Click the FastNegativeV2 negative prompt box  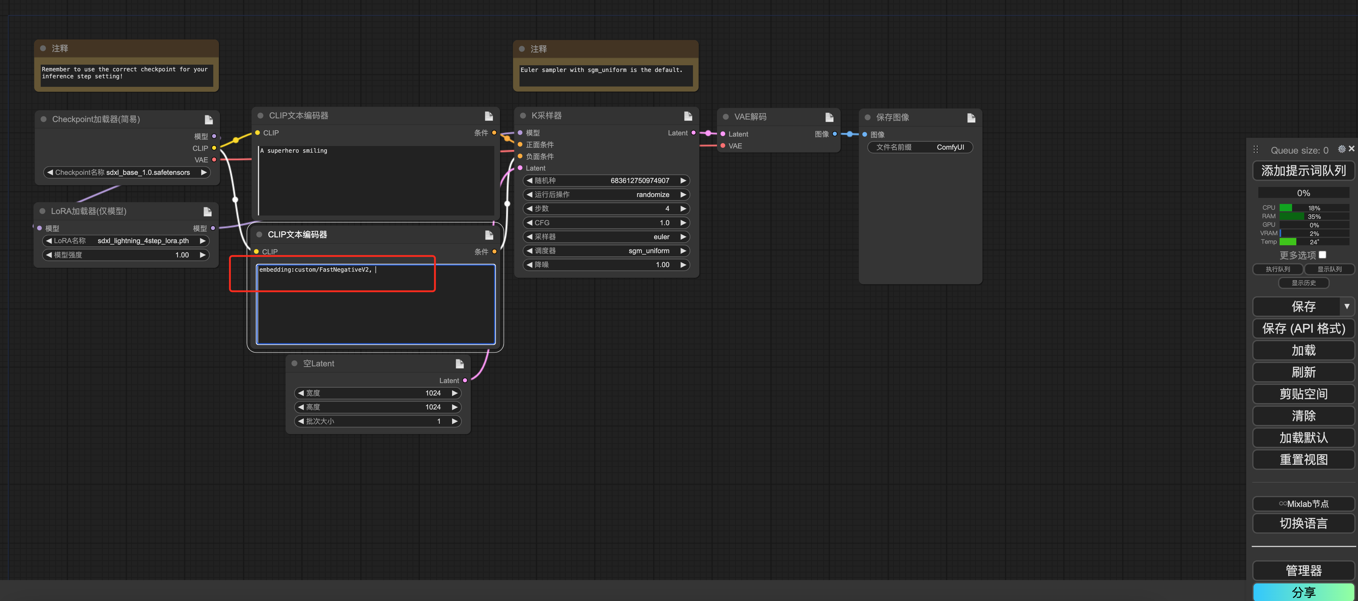[375, 304]
